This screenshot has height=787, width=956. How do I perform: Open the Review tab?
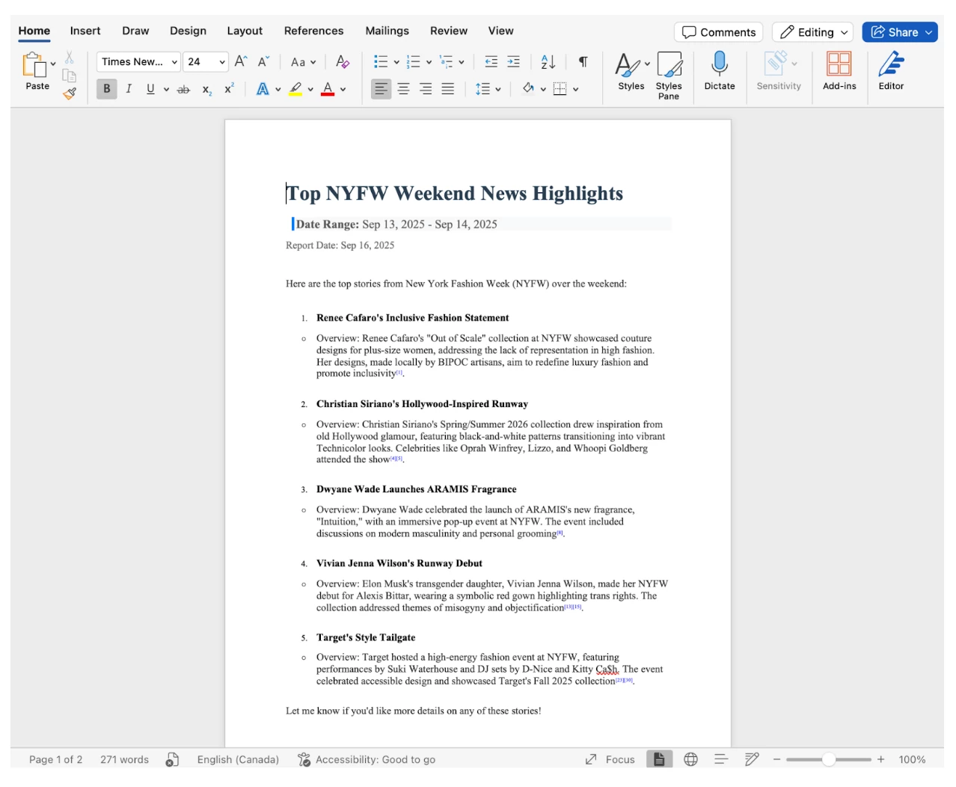click(449, 31)
